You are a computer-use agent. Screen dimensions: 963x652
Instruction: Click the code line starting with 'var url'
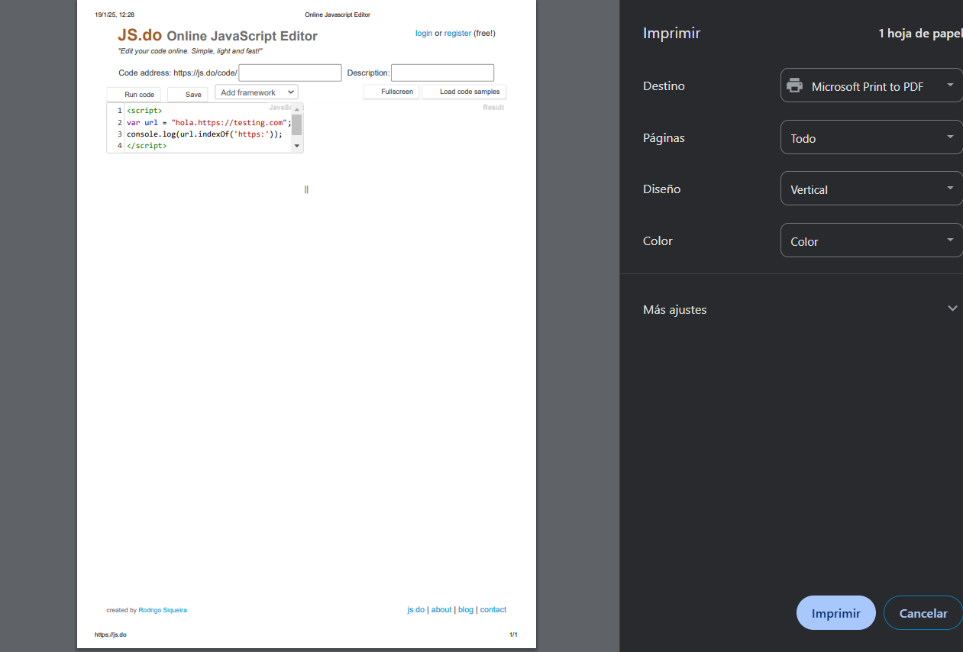click(x=209, y=122)
